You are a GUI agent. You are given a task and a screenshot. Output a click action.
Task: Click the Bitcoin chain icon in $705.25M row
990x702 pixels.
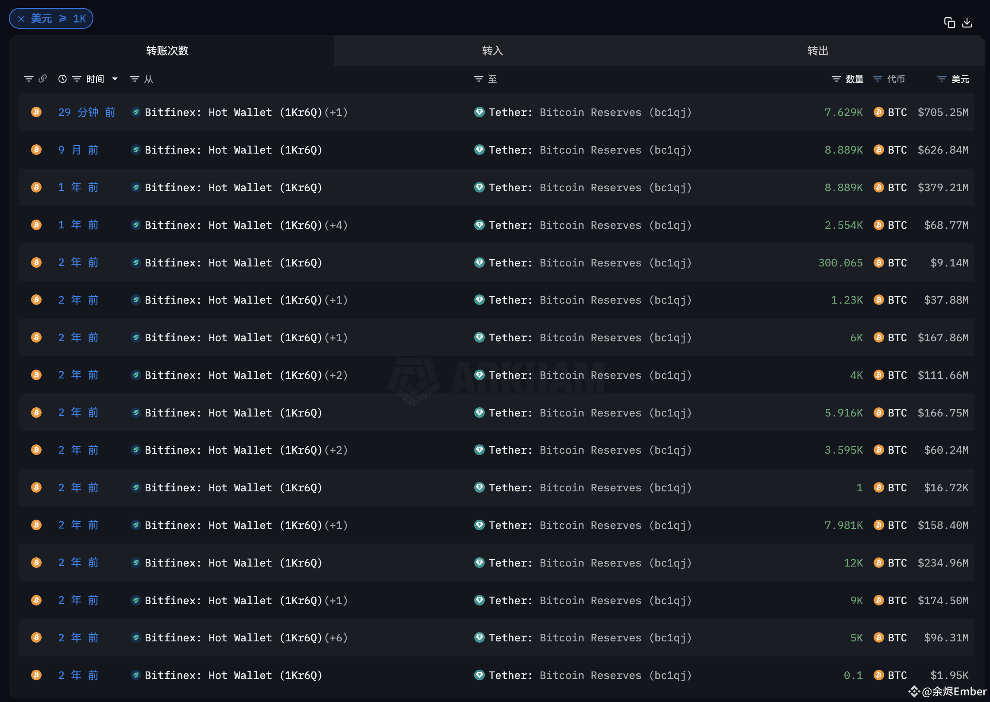[x=36, y=112]
